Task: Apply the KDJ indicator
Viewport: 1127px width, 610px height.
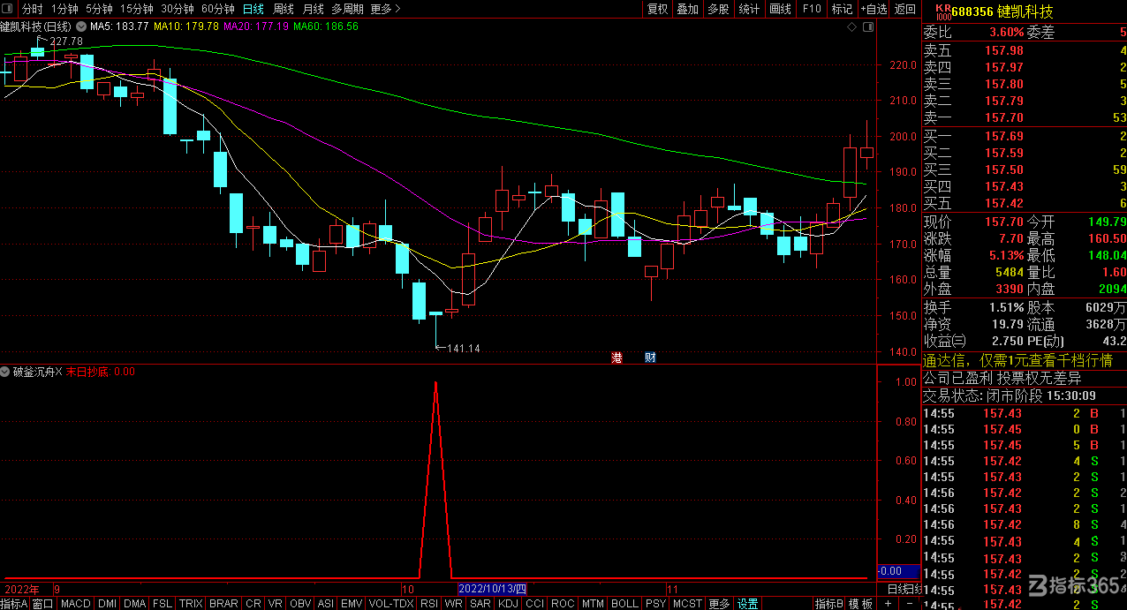Action: (x=508, y=604)
